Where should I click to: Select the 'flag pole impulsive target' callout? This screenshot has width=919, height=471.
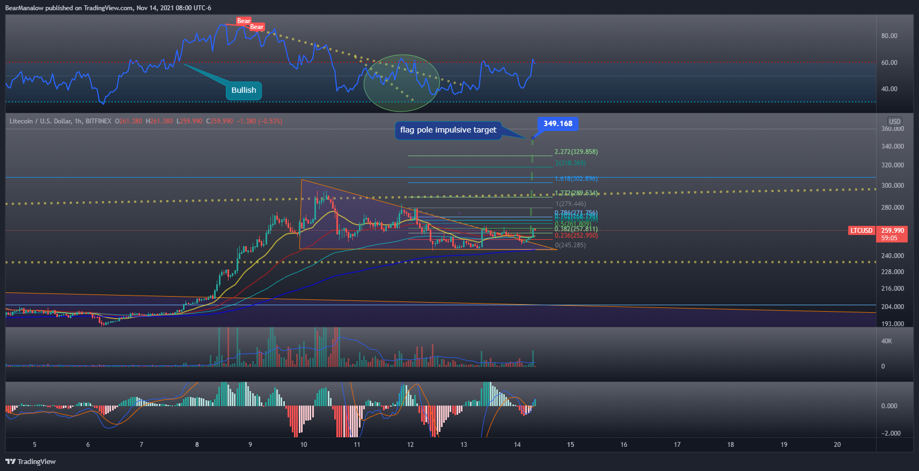coord(448,130)
